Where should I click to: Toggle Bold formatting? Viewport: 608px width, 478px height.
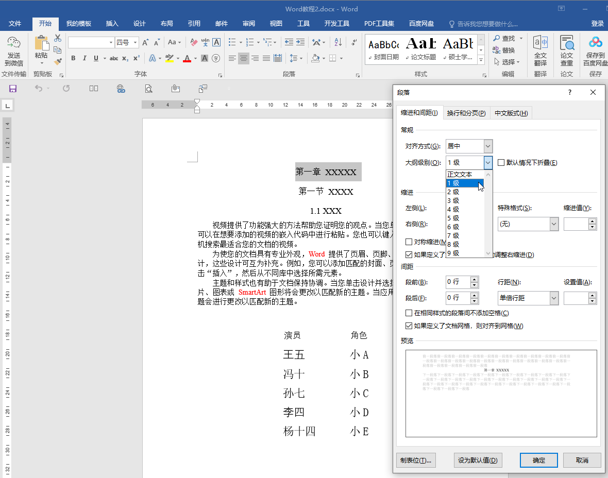coord(73,58)
